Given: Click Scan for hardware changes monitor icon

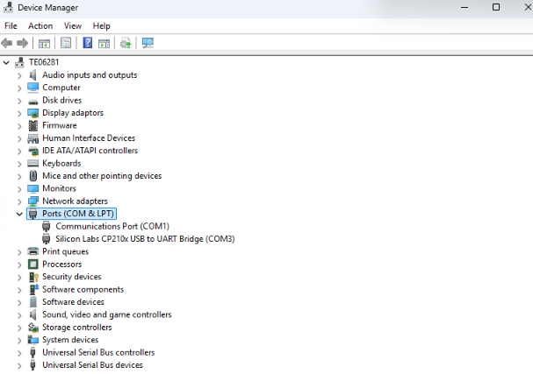Looking at the screenshot, I should click(x=148, y=43).
